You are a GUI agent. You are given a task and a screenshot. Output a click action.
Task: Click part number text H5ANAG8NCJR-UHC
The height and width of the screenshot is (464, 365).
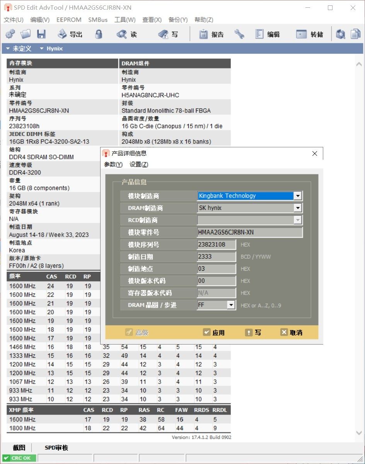[x=150, y=95]
